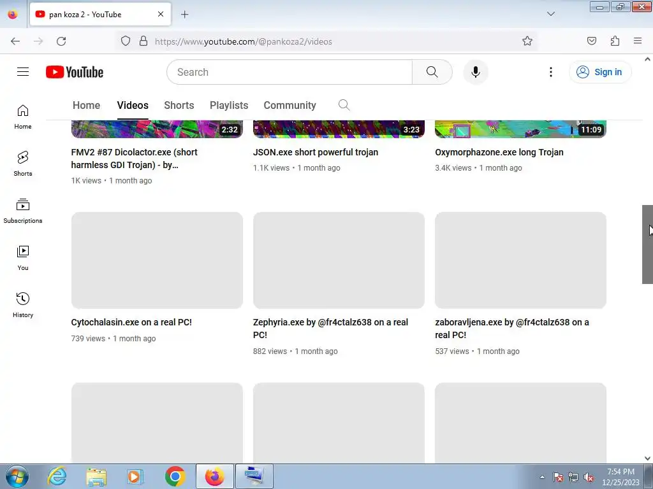653x489 pixels.
Task: Open Subscriptions in the left sidebar
Action: [23, 211]
